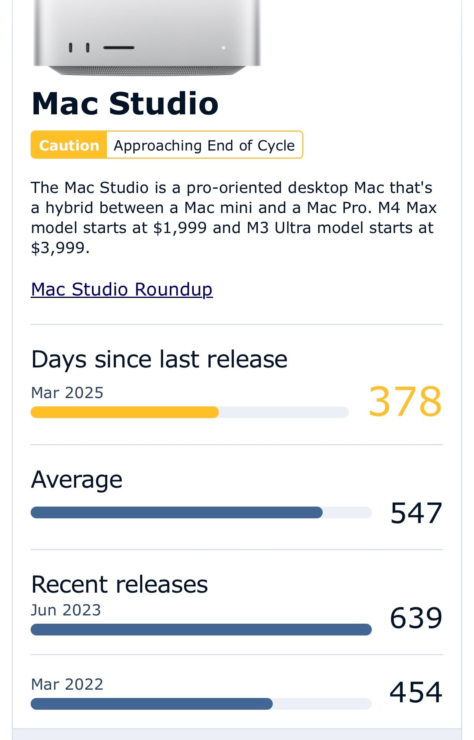Click the Recent releases heading
This screenshot has width=474, height=740.
pyautogui.click(x=119, y=584)
